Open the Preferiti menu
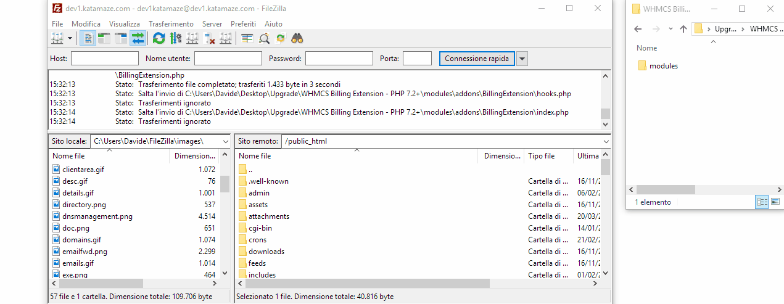 (x=243, y=23)
